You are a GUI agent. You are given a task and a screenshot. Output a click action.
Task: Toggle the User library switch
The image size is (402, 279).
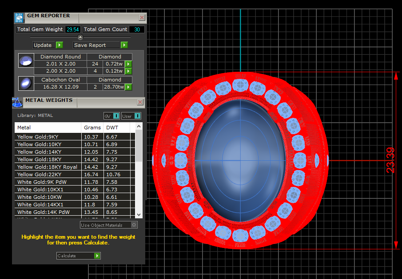coord(137,116)
